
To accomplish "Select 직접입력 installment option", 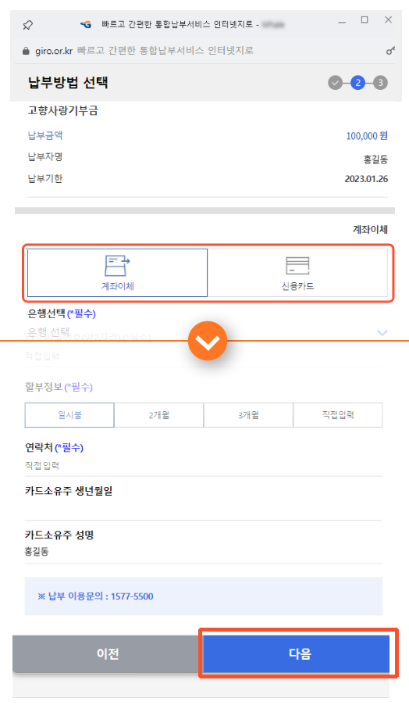I will coord(337,415).
